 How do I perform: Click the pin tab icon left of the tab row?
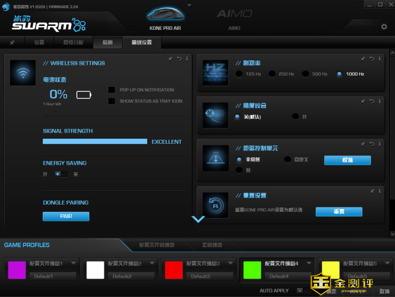point(12,43)
